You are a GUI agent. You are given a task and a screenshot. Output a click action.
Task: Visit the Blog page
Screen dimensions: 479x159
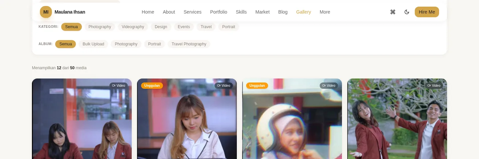point(283,12)
